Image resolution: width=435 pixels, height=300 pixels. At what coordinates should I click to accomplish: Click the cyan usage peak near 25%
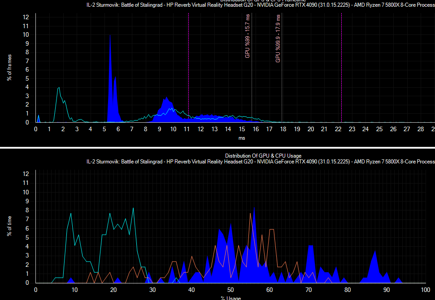(x=133, y=210)
